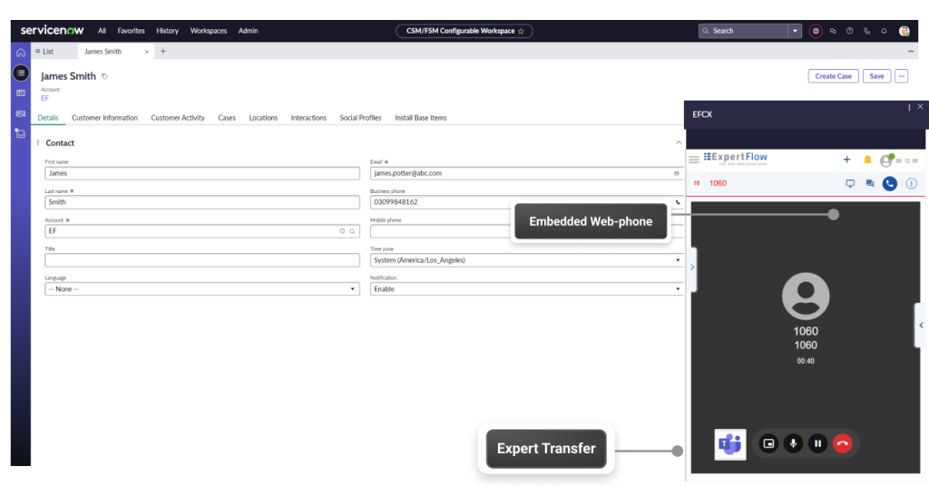This screenshot has height=486, width=929.
Task: Click the Save button
Action: [x=876, y=76]
